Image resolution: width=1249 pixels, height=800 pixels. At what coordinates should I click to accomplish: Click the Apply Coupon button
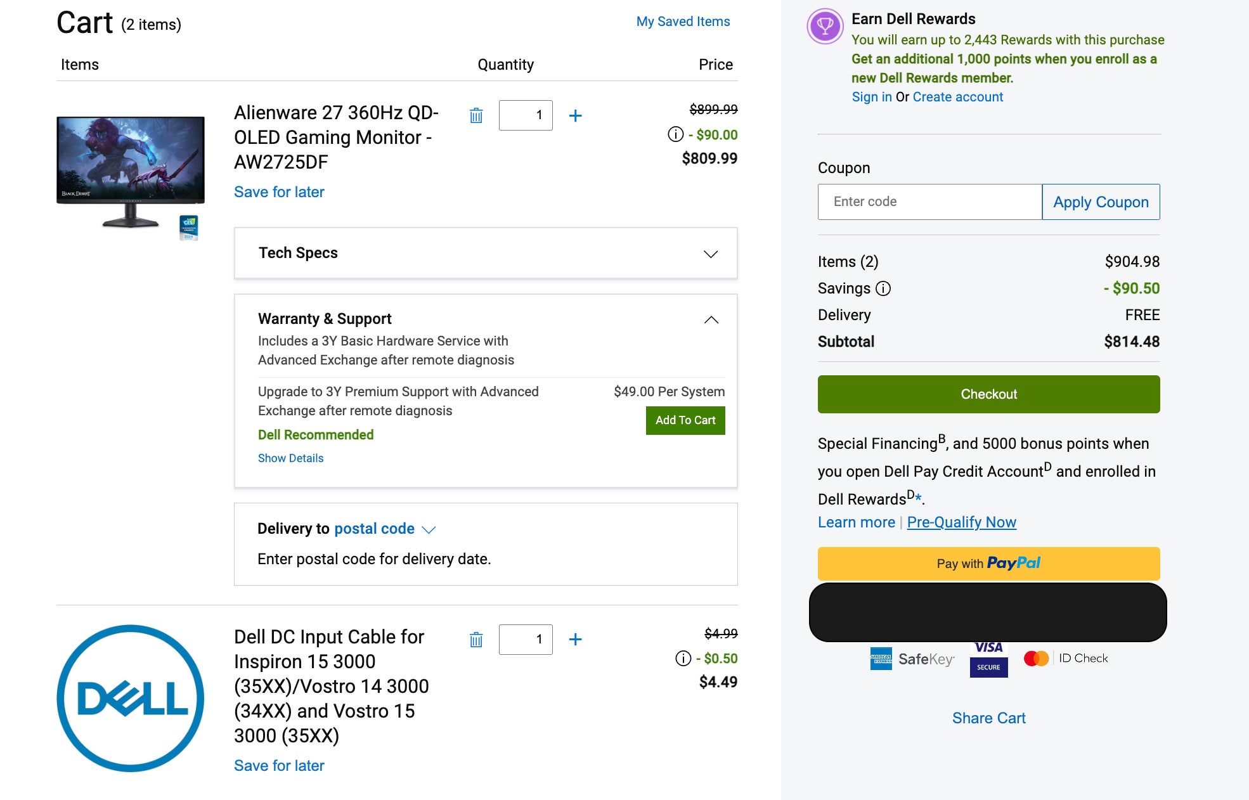point(1101,202)
